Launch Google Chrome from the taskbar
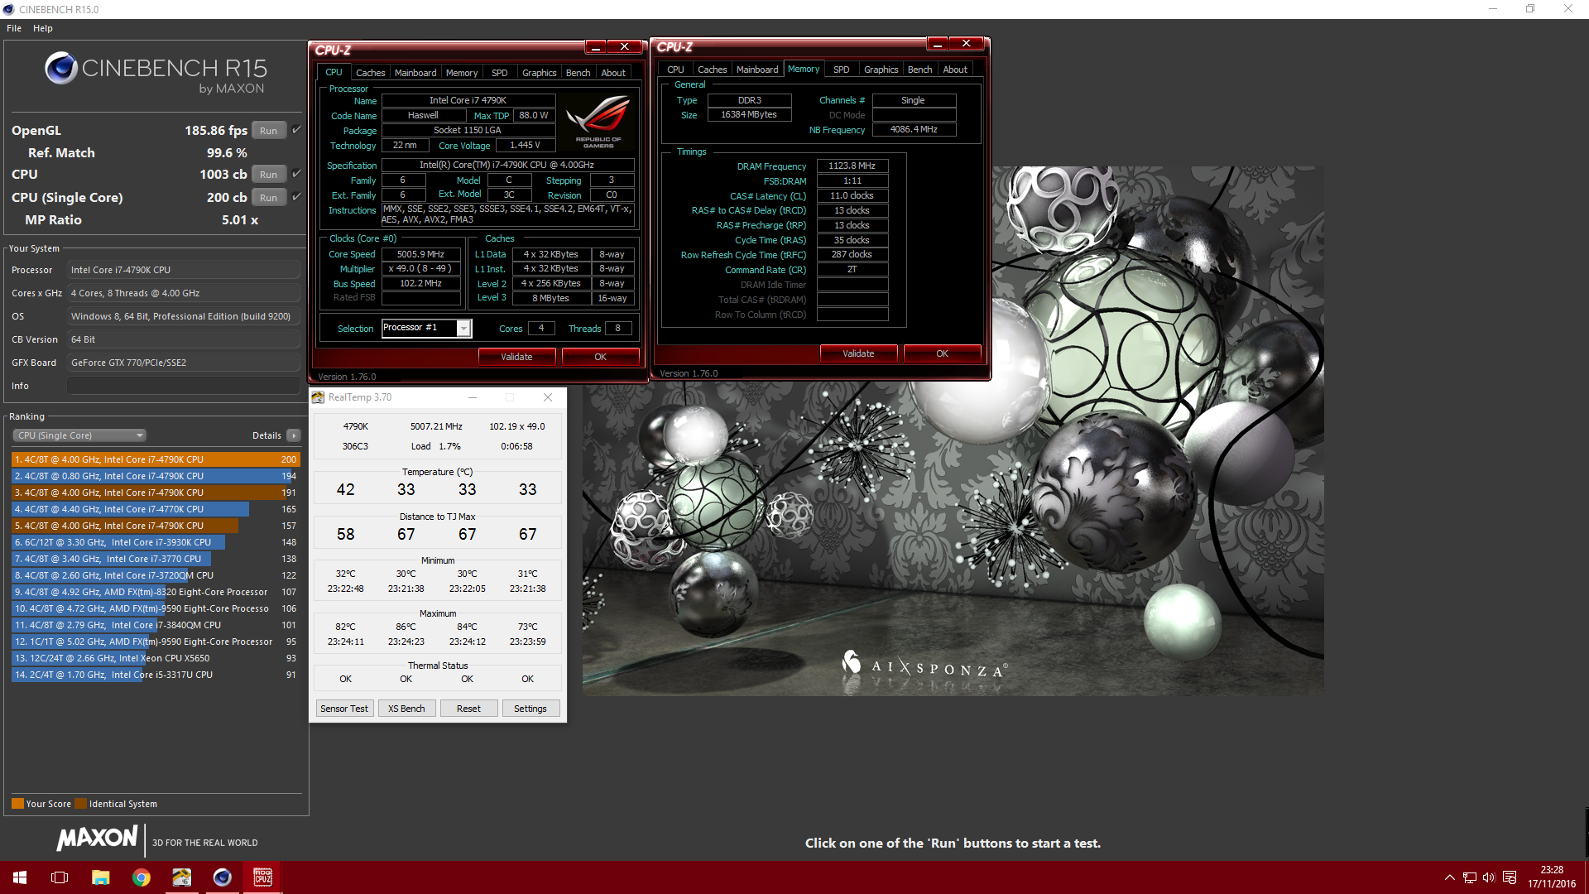Viewport: 1589px width, 894px height. 141,877
